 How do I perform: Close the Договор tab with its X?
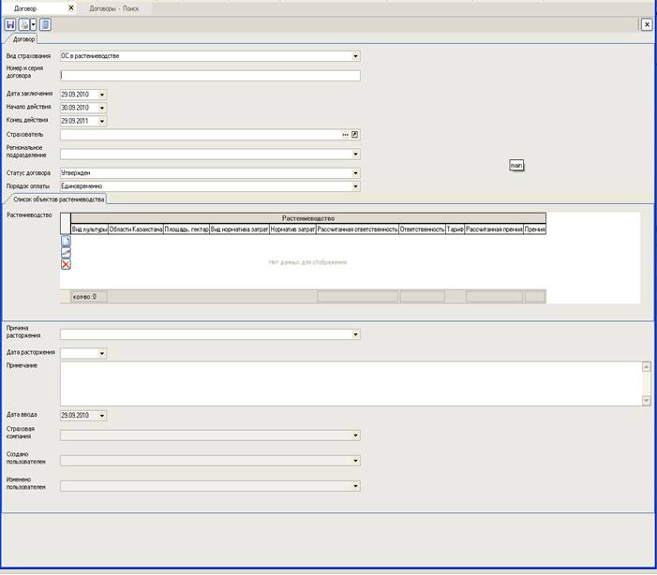[71, 7]
